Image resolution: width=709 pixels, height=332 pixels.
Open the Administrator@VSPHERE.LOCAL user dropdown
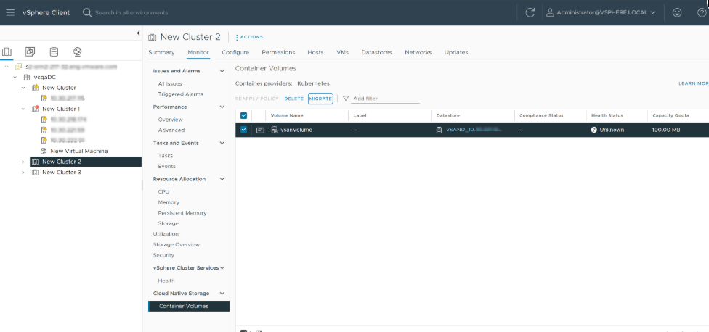[600, 12]
